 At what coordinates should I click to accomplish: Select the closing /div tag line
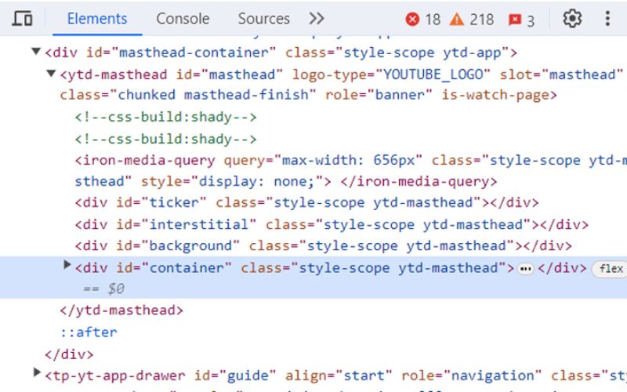pos(69,354)
